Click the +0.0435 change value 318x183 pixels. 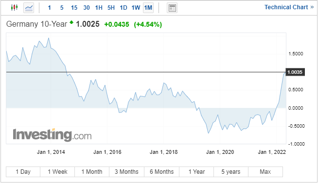coord(117,24)
